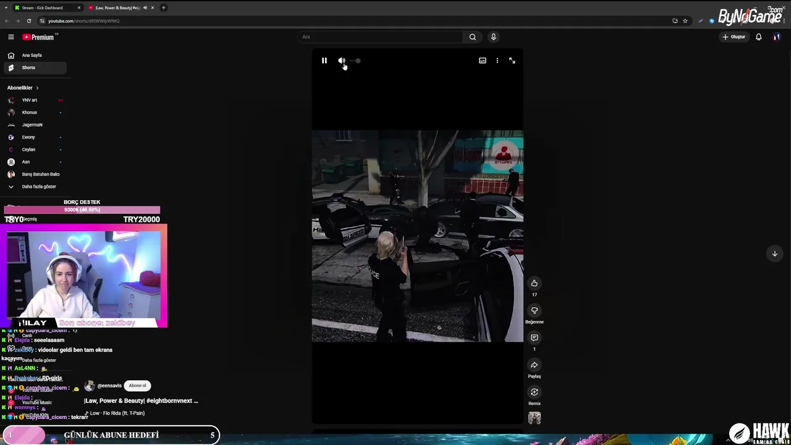Open the Ceylan channel
Image resolution: width=791 pixels, height=445 pixels.
coord(36,150)
